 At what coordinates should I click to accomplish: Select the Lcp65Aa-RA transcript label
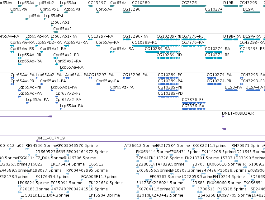point(72,67)
